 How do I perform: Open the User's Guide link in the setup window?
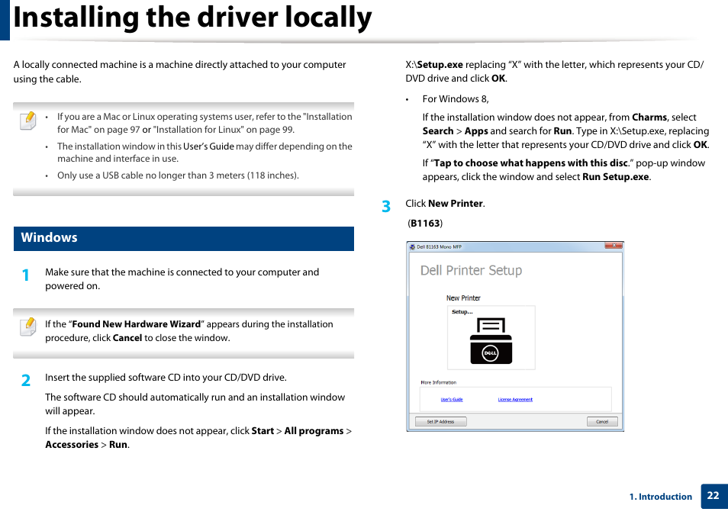[452, 399]
